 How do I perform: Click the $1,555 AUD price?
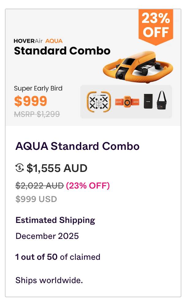(57, 168)
